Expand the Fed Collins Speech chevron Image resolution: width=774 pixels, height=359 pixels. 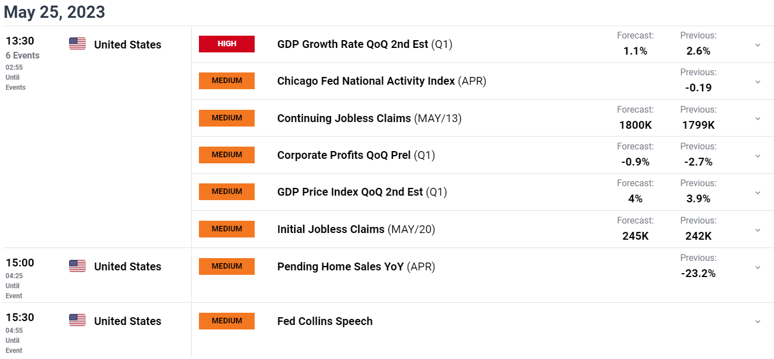point(758,322)
